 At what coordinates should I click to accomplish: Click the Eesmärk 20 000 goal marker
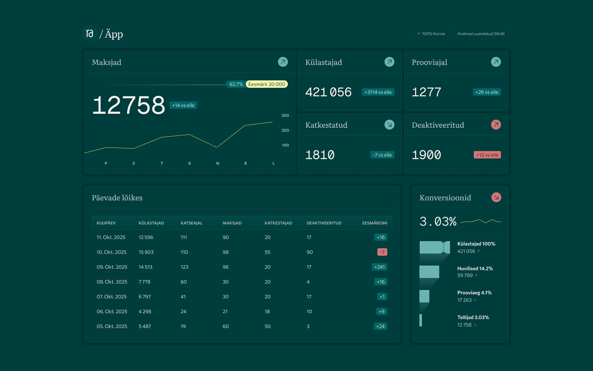(267, 84)
